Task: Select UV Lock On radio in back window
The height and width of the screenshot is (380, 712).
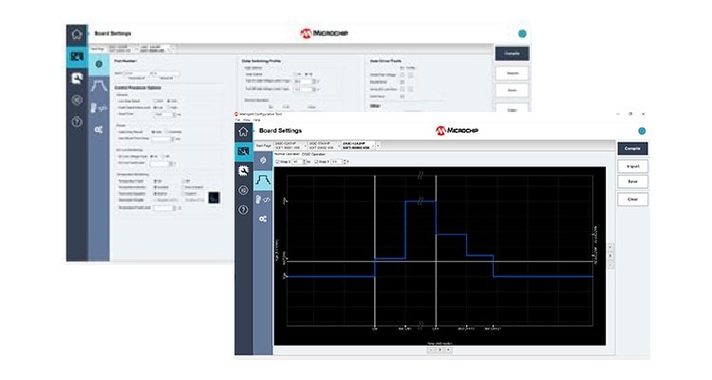Action: (x=152, y=157)
